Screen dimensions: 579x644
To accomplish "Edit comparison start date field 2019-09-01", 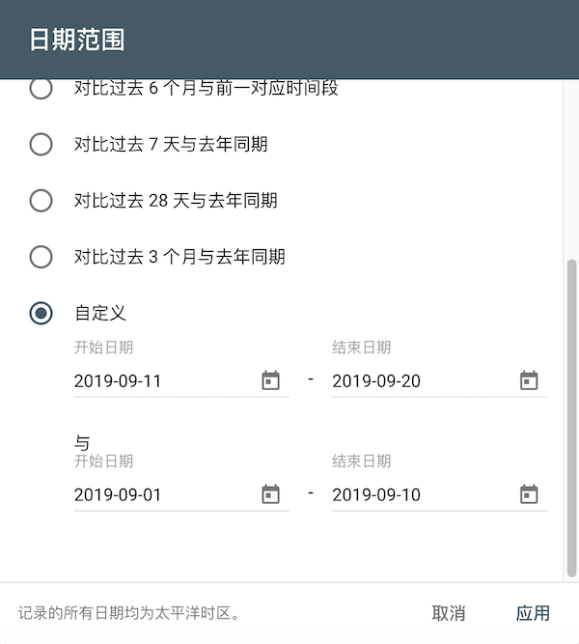I will point(159,494).
